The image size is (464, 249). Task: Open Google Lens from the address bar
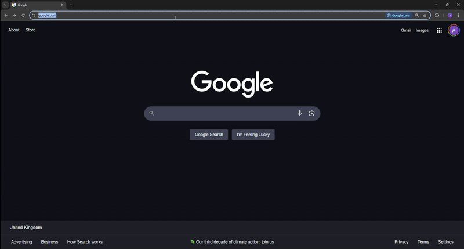[398, 15]
